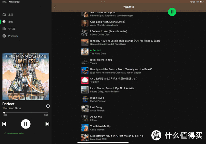Skip to previous track in the player
The image size is (206, 144).
(4, 124)
